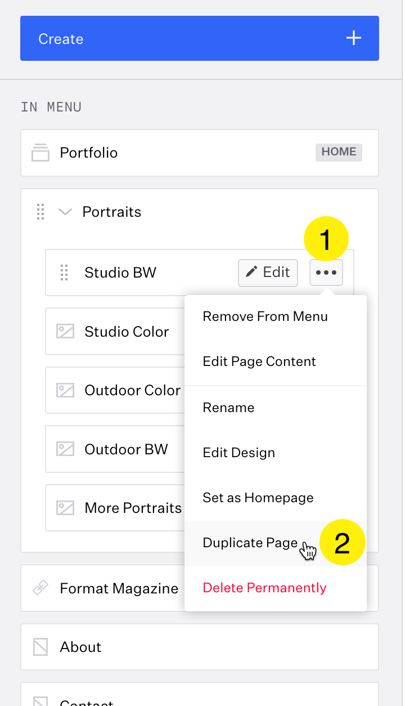Choose Edit Design menu entry
The width and height of the screenshot is (405, 706).
pyautogui.click(x=238, y=453)
